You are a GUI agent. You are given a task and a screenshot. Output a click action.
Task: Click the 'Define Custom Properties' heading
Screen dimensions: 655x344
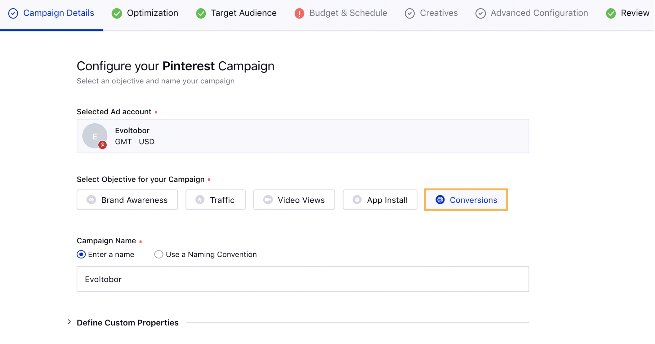[127, 323]
